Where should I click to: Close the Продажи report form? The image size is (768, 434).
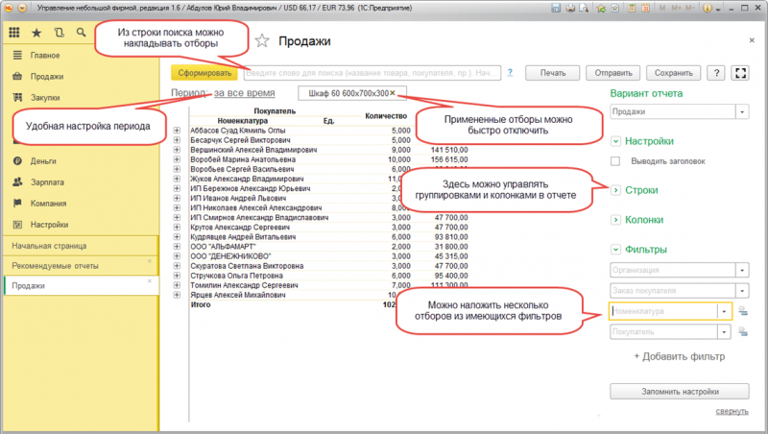(x=752, y=40)
